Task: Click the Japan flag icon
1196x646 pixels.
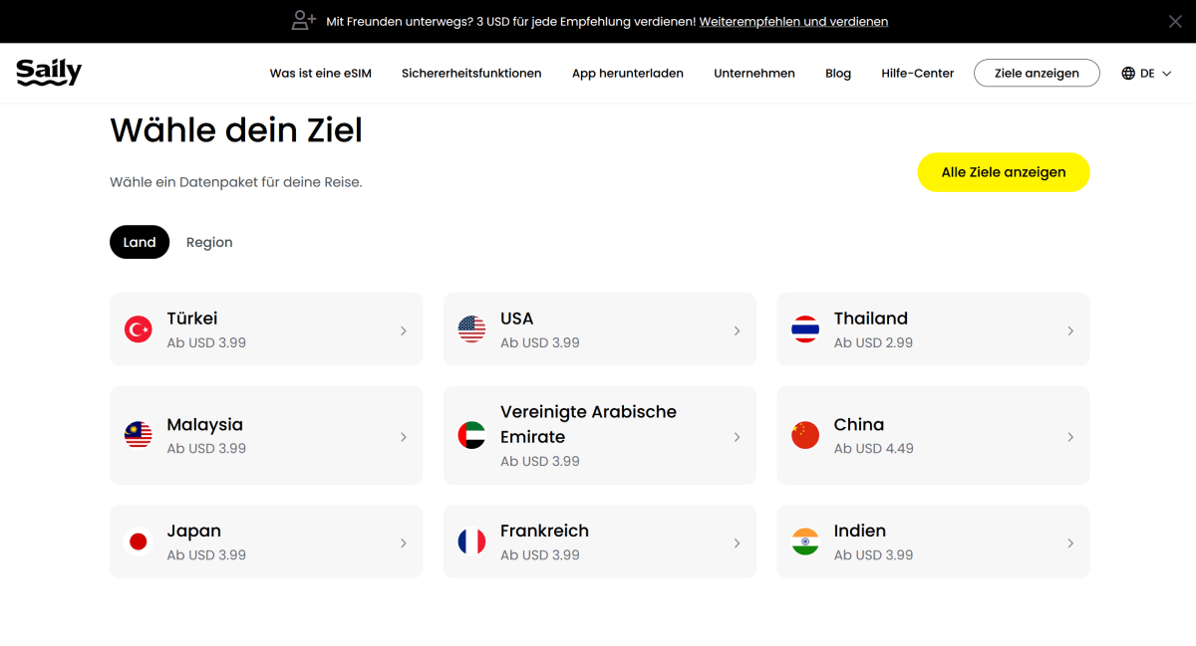Action: pyautogui.click(x=138, y=541)
